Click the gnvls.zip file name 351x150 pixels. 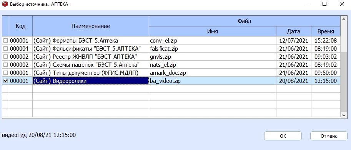tap(160, 57)
